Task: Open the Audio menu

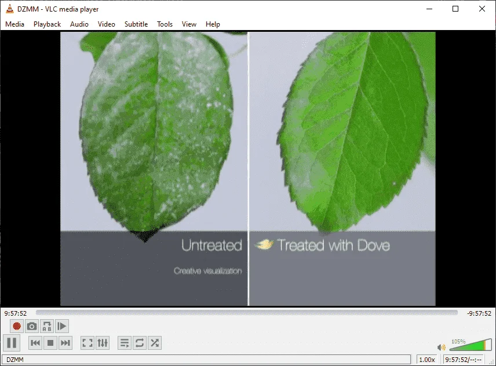Action: coord(79,24)
